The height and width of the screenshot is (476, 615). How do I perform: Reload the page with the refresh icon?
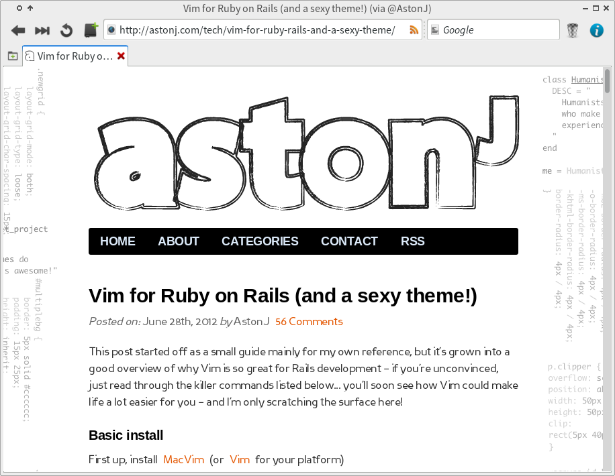point(66,30)
